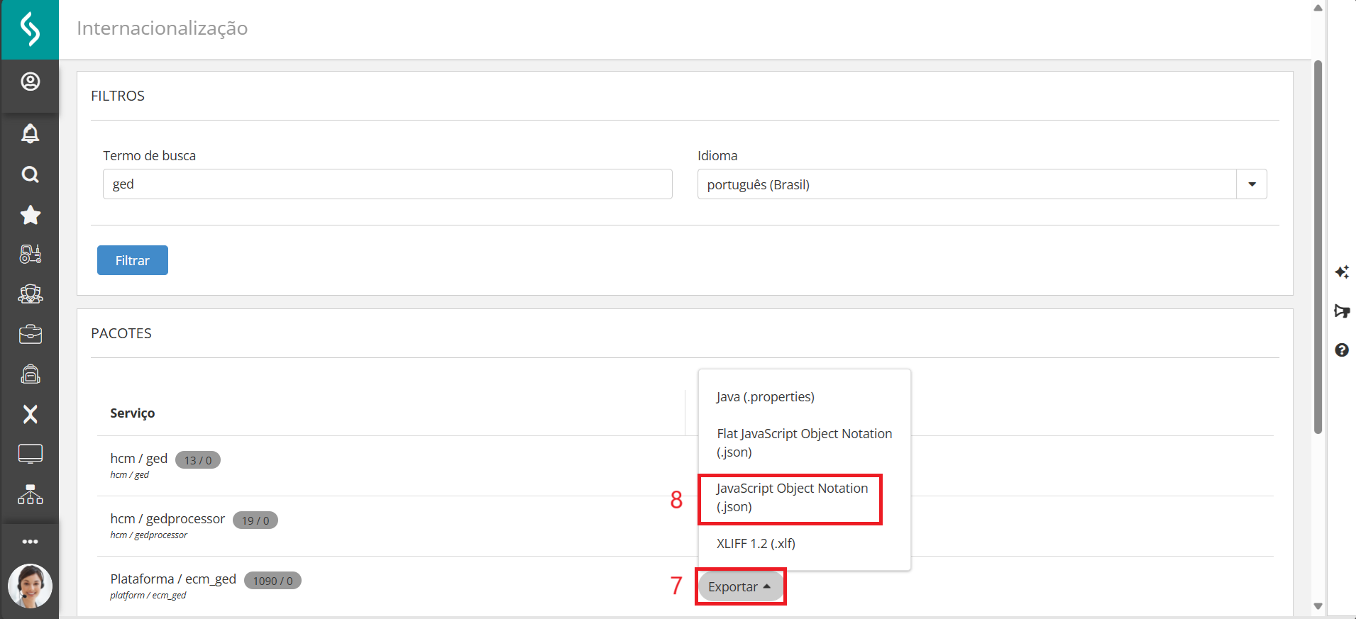
Task: Open the people group icon in sidebar
Action: pos(30,294)
